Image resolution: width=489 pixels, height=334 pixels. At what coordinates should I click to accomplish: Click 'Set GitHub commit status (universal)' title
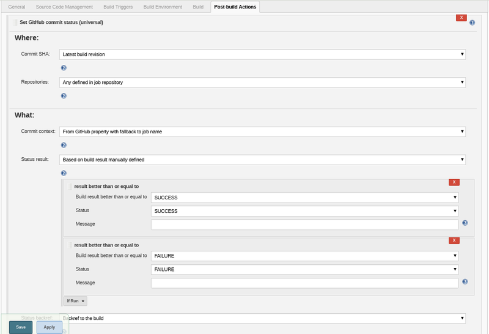tap(61, 22)
